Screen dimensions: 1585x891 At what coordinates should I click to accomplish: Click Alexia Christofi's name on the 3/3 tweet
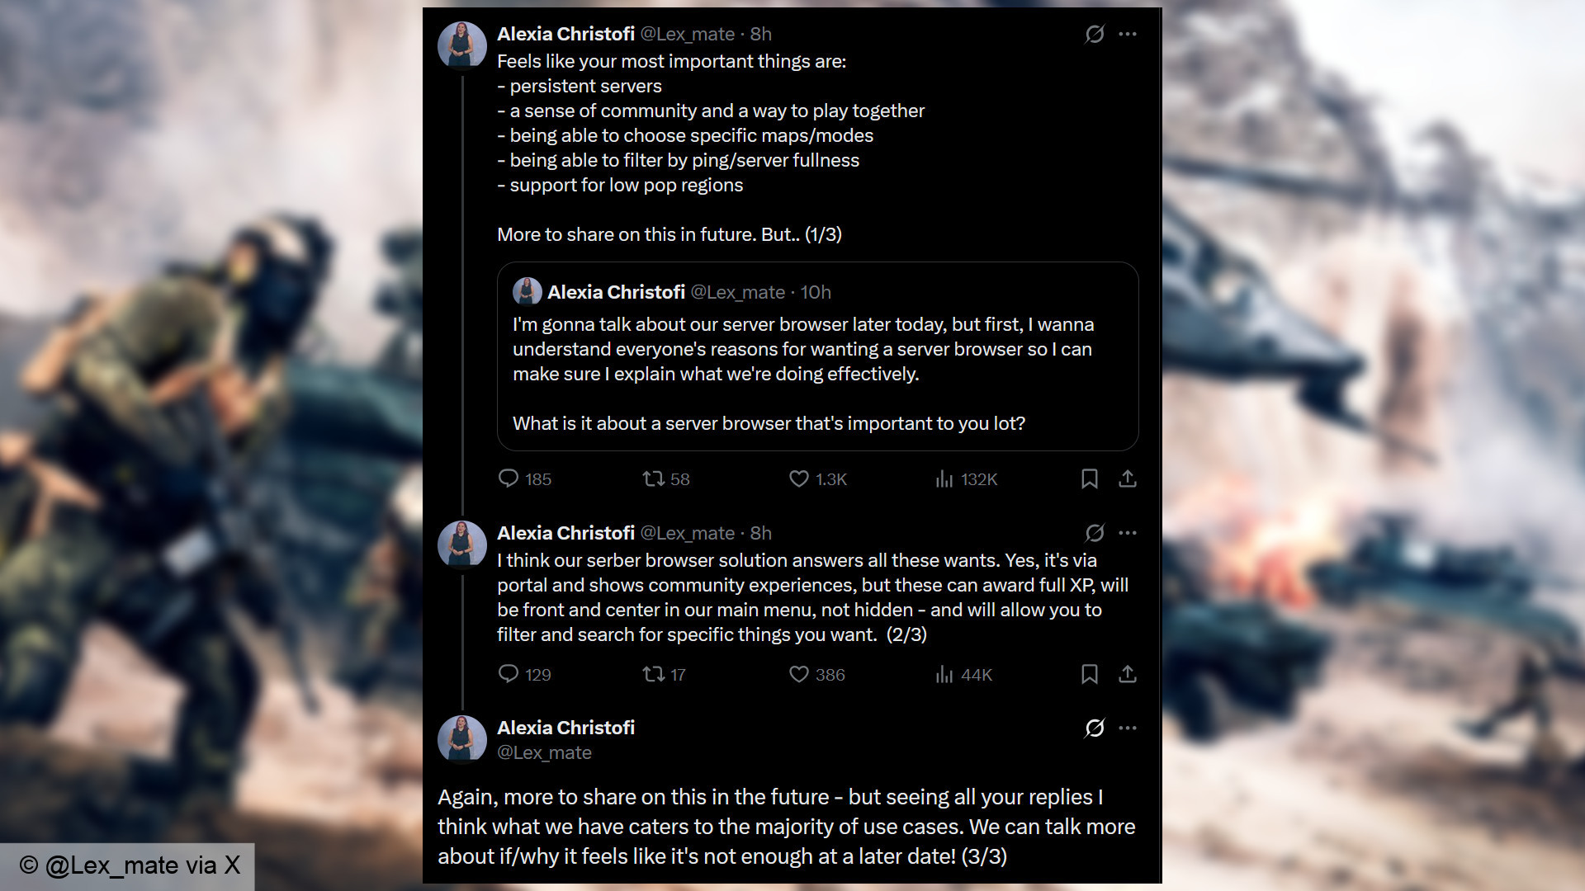[x=565, y=728]
